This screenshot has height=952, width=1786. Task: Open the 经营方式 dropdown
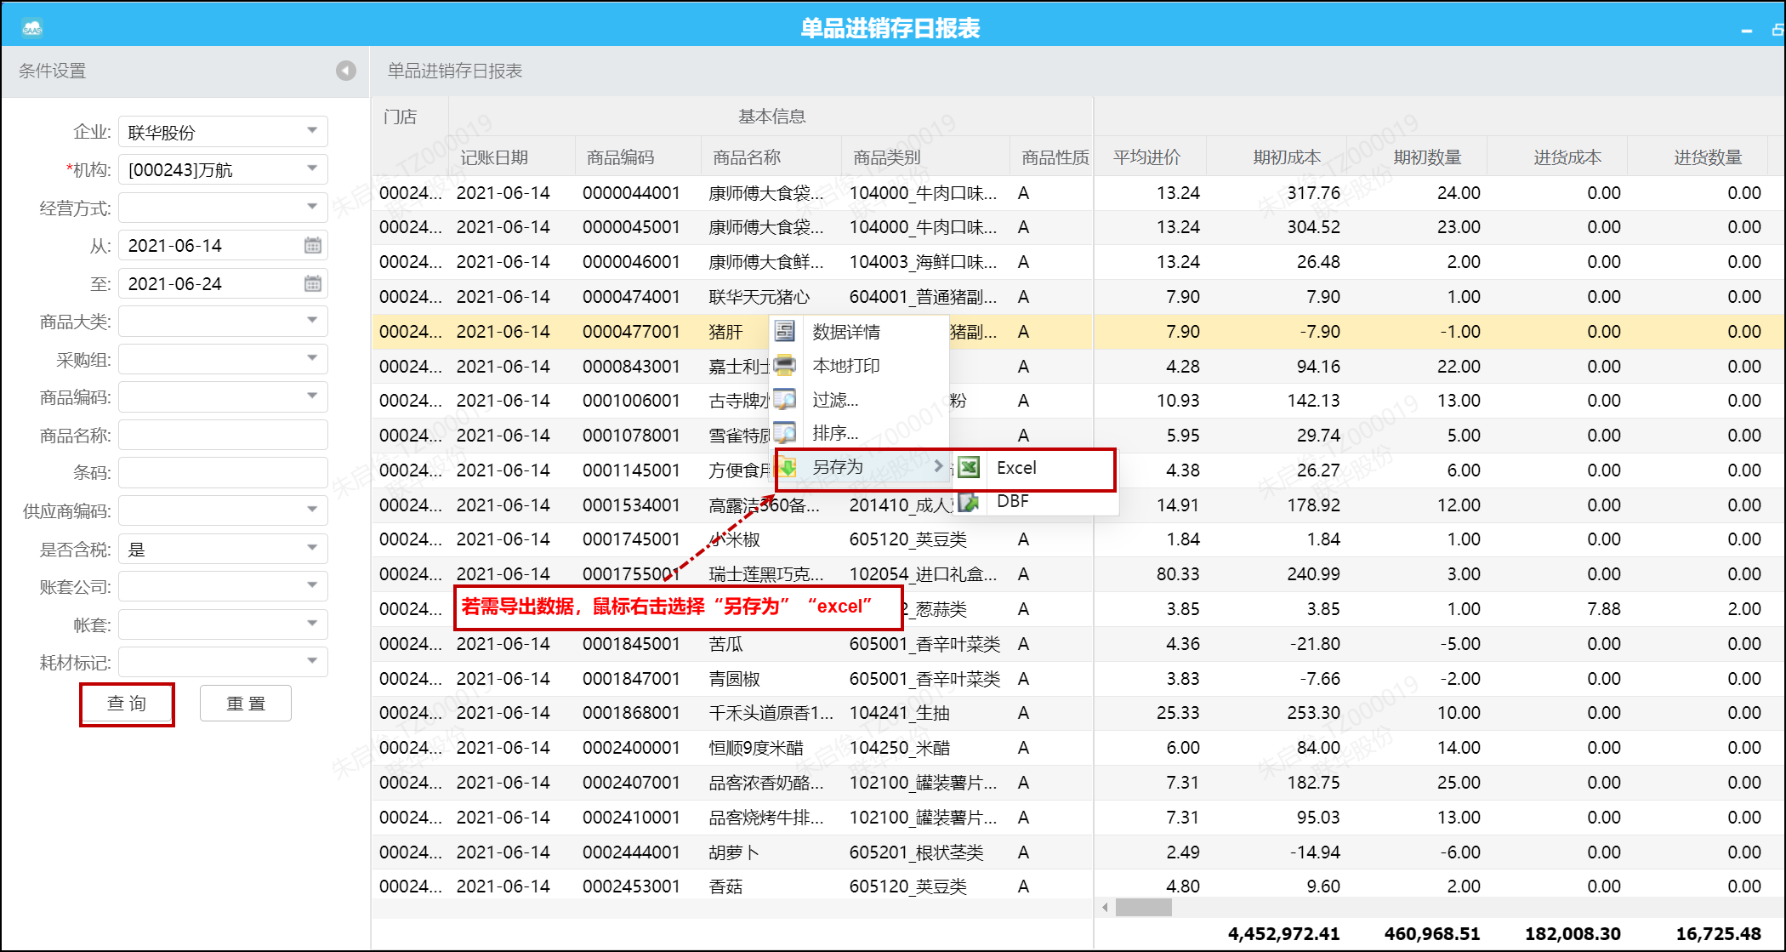[x=312, y=207]
